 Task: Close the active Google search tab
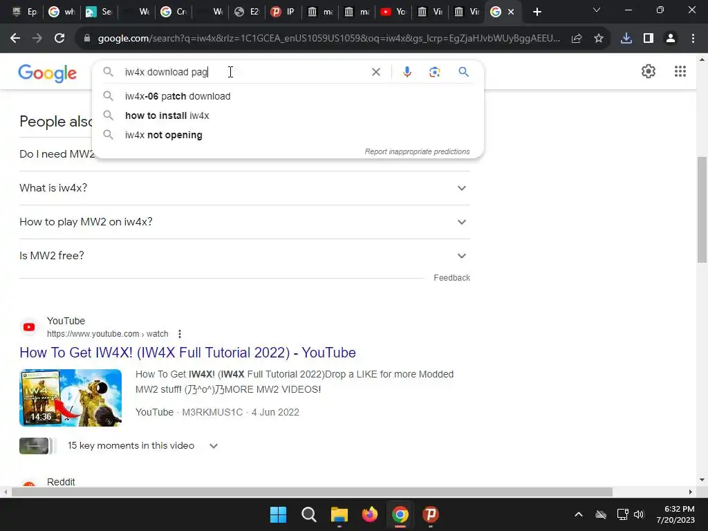(x=511, y=12)
